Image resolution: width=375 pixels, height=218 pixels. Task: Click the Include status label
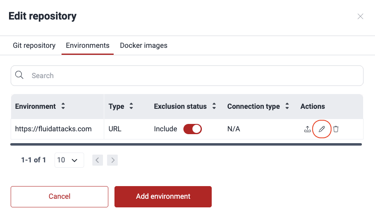[x=165, y=129]
